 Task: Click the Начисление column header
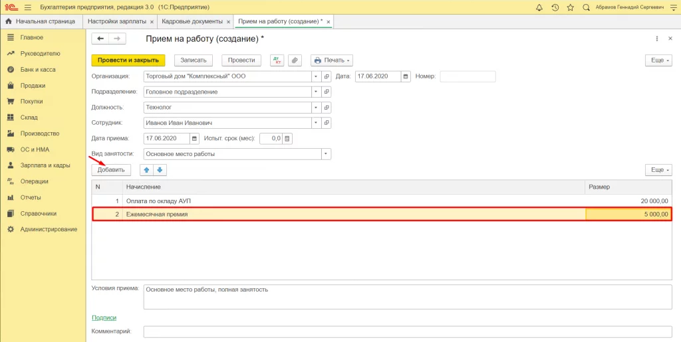354,187
